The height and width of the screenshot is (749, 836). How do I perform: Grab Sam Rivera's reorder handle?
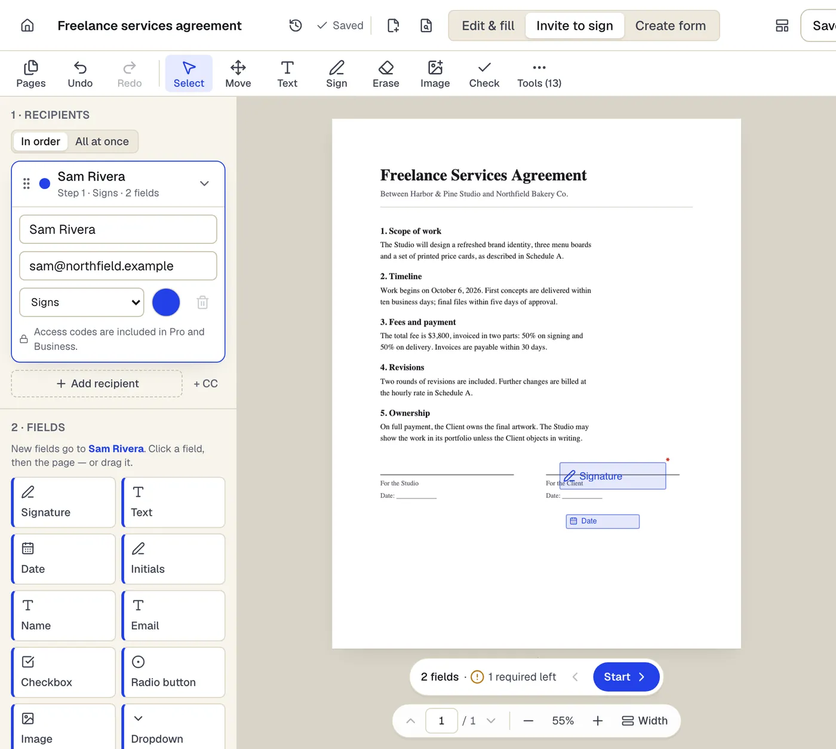tap(26, 184)
